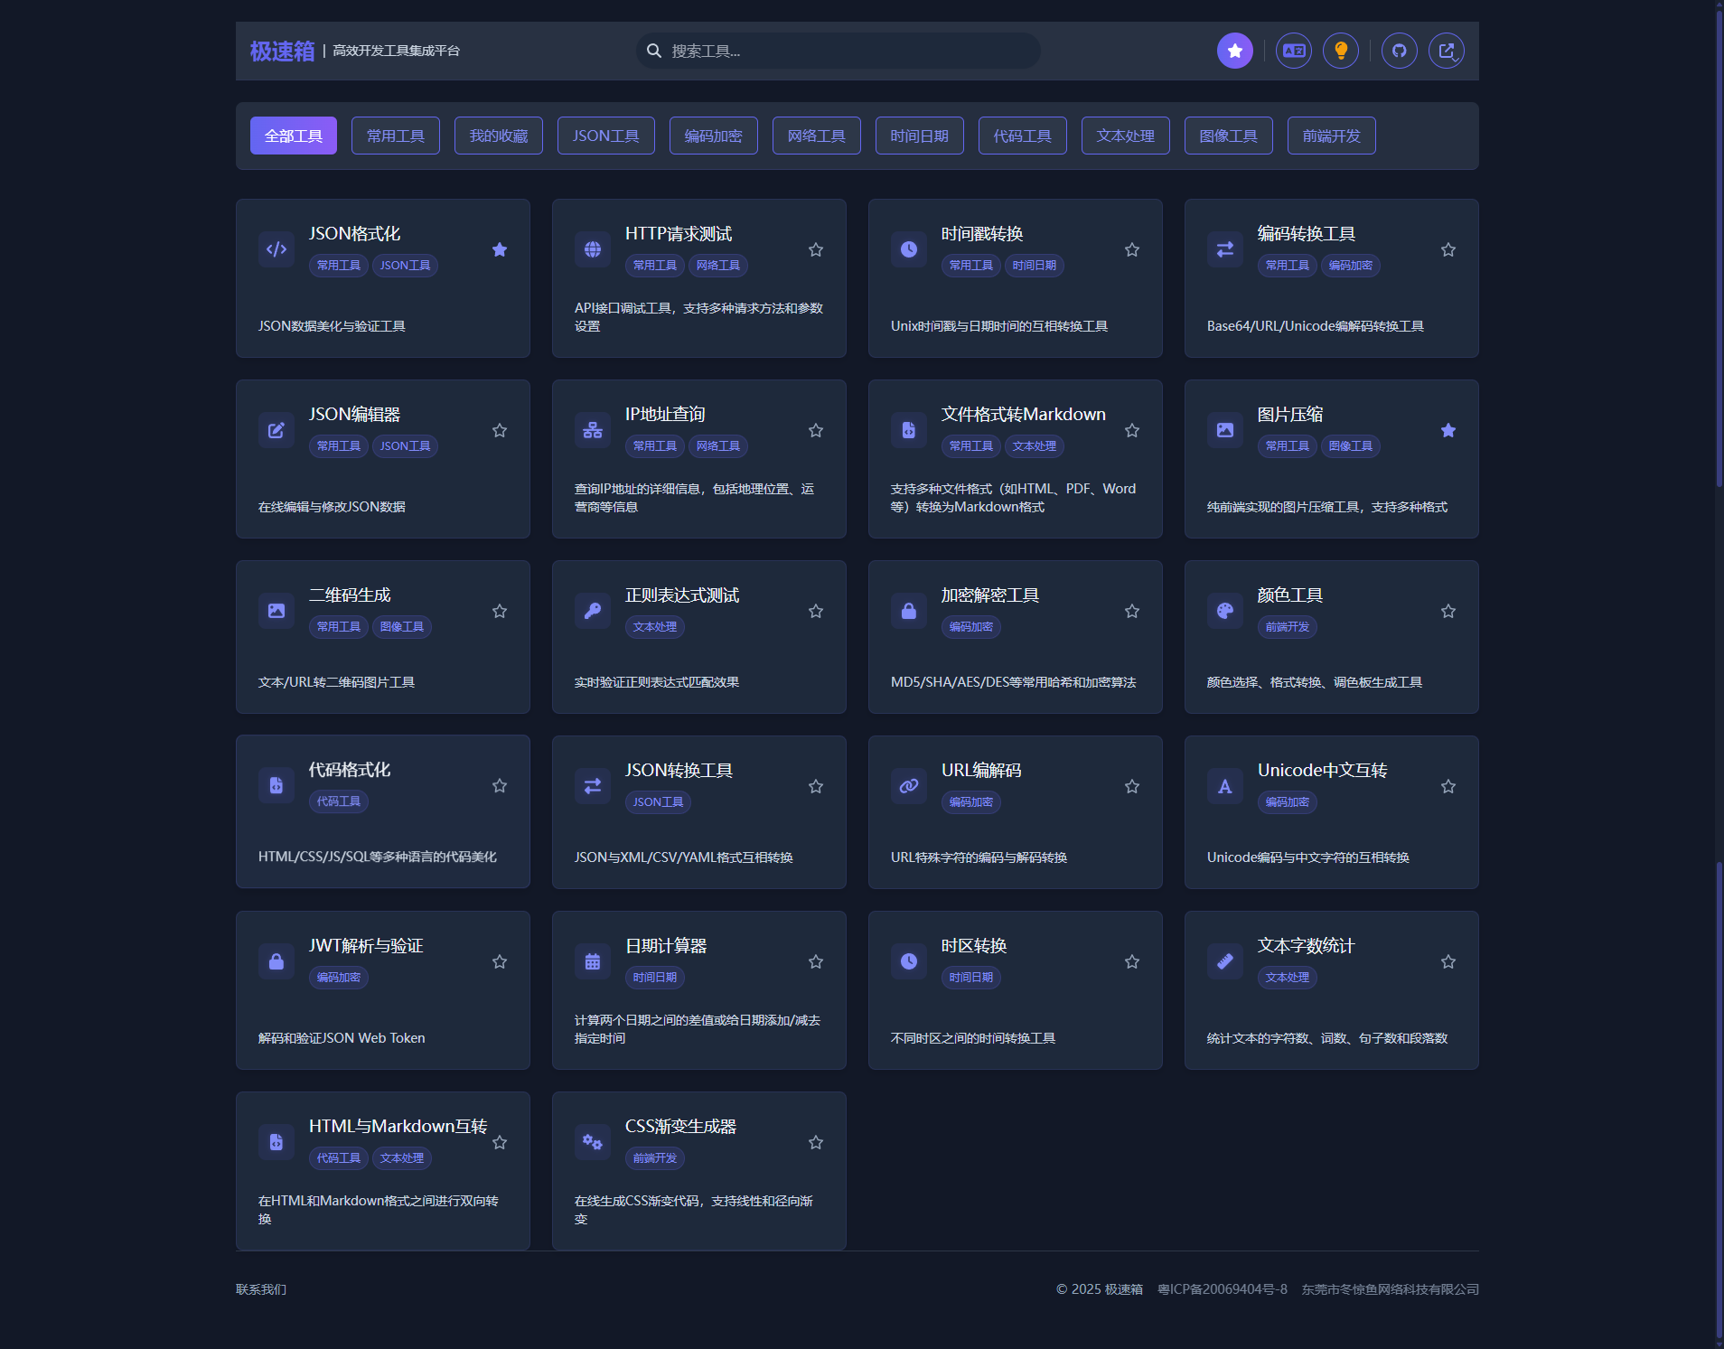Viewport: 1724px width, 1349px height.
Task: Click the HTTP请求测试 globe icon
Action: click(593, 249)
